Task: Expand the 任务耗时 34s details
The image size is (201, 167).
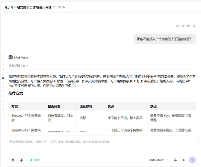Action: tap(18, 66)
